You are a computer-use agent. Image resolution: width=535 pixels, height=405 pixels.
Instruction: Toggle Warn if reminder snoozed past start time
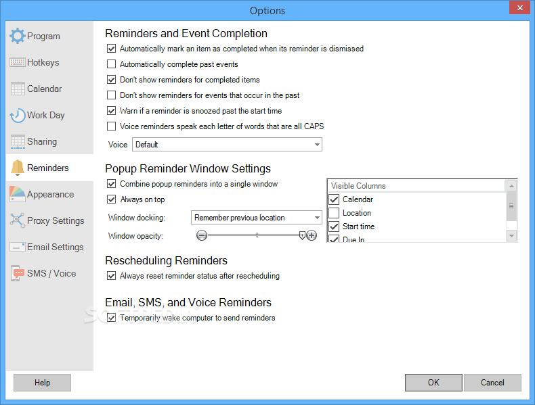(x=111, y=111)
